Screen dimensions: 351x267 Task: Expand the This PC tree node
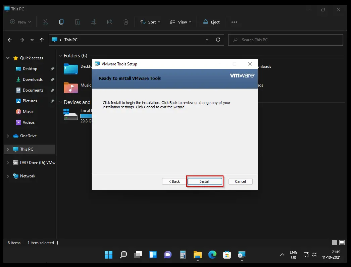tap(8, 149)
